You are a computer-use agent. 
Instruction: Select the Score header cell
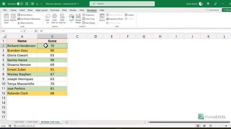(52, 41)
